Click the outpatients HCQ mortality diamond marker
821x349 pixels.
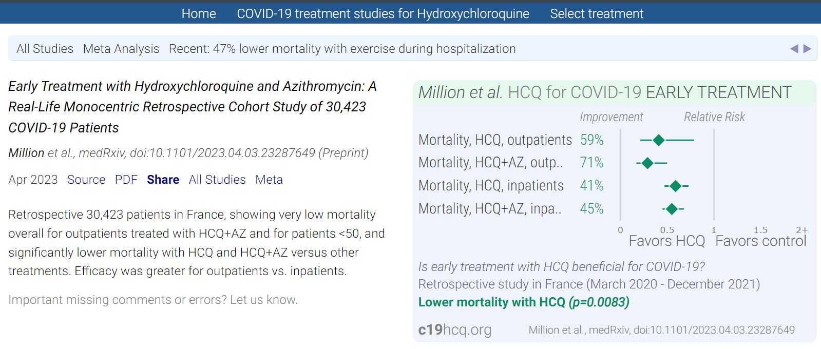(x=659, y=140)
